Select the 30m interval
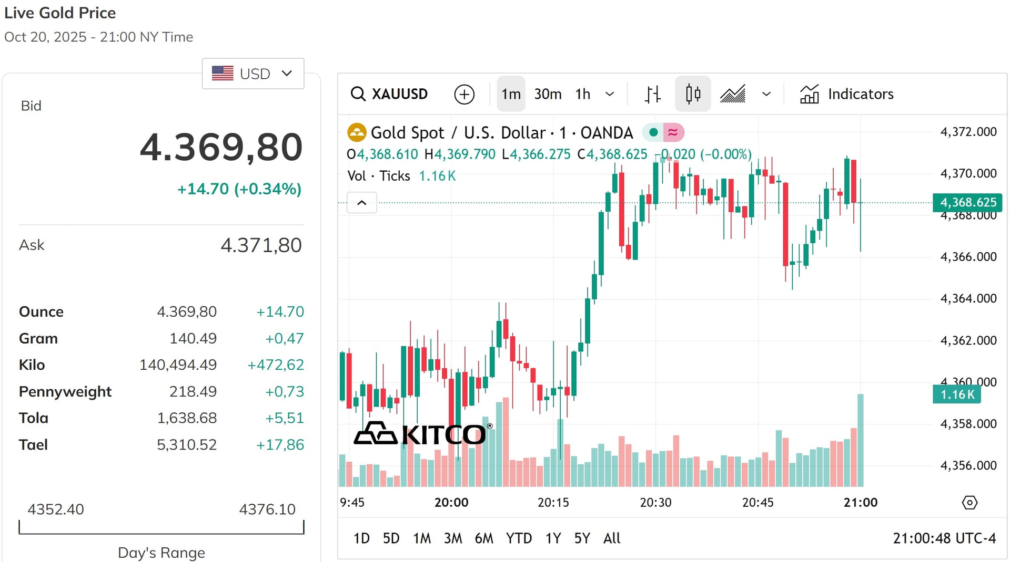This screenshot has width=1010, height=562. pos(548,94)
